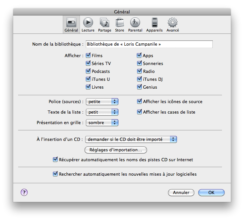Disable automatic software update checking
Viewport: 244px width, 220px height.
pyautogui.click(x=55, y=174)
